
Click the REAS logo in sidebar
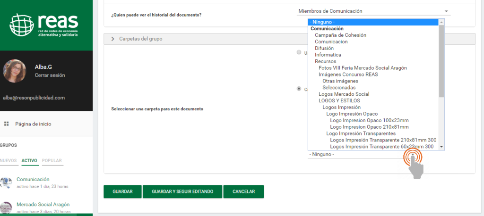pyautogui.click(x=44, y=26)
